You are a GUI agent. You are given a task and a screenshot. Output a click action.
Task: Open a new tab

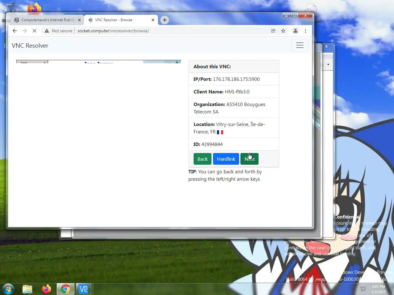click(x=165, y=20)
